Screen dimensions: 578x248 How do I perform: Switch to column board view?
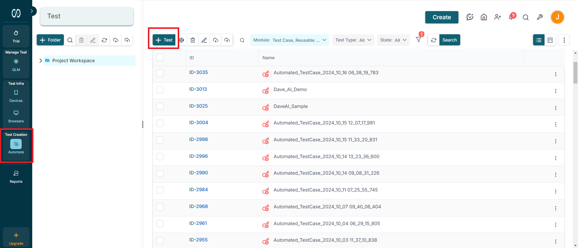[x=550, y=40]
